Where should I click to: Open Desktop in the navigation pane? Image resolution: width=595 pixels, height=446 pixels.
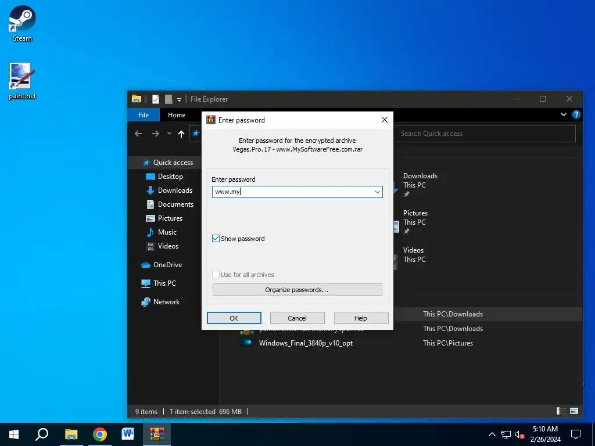pos(170,177)
